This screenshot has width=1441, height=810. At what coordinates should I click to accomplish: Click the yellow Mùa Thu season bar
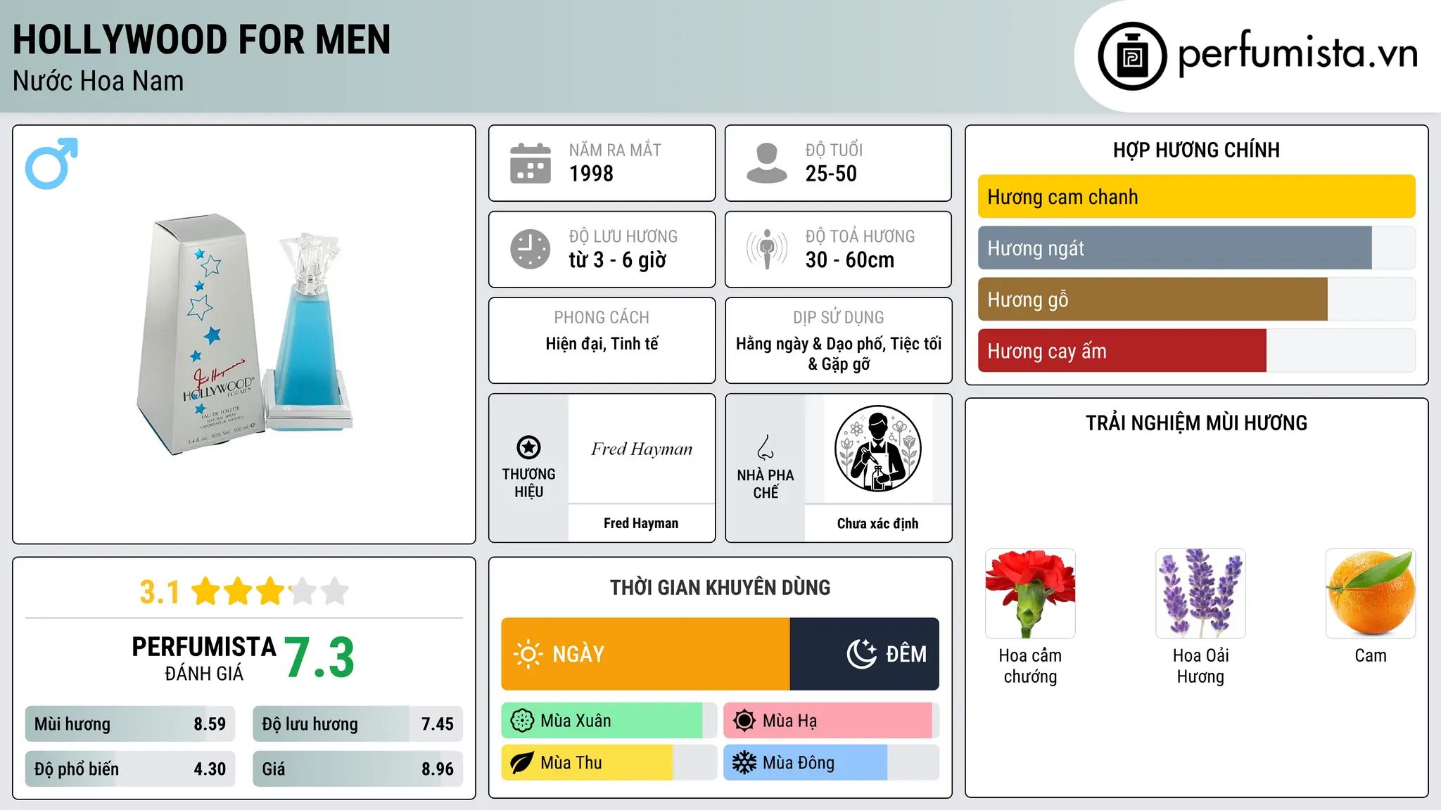(x=587, y=763)
